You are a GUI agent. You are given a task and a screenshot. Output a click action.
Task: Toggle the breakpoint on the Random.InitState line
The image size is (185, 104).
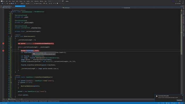coord(3,51)
